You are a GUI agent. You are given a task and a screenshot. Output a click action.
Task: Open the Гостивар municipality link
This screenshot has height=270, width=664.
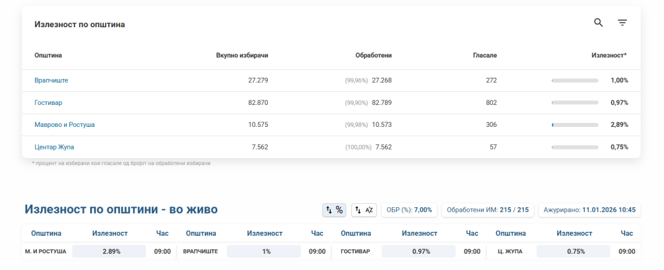(x=48, y=102)
